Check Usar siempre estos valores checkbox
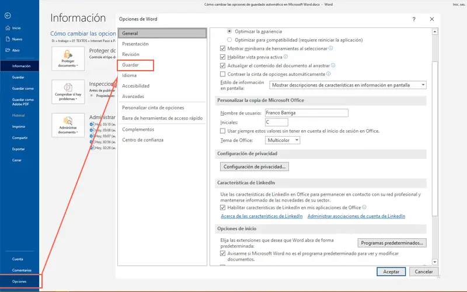 (222, 131)
